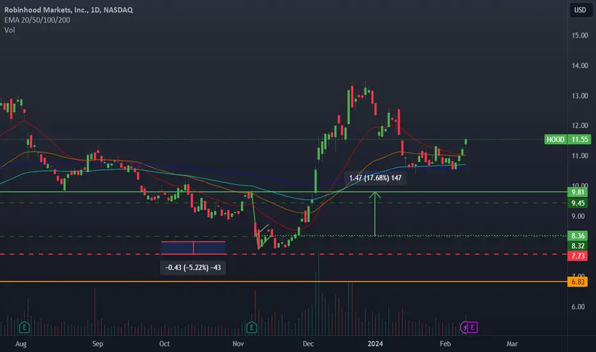This screenshot has height=352, width=596.
Task: Click the 8.36 price level label
Action: pos(577,236)
